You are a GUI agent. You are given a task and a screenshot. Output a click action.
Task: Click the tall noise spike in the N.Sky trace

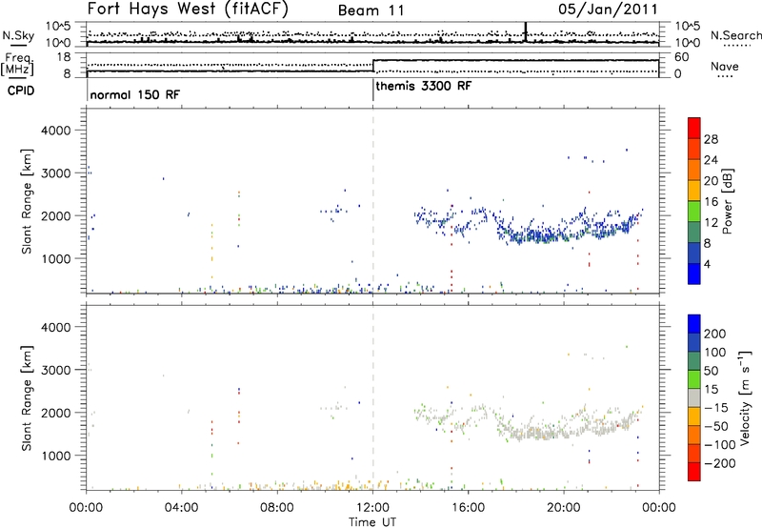click(526, 32)
